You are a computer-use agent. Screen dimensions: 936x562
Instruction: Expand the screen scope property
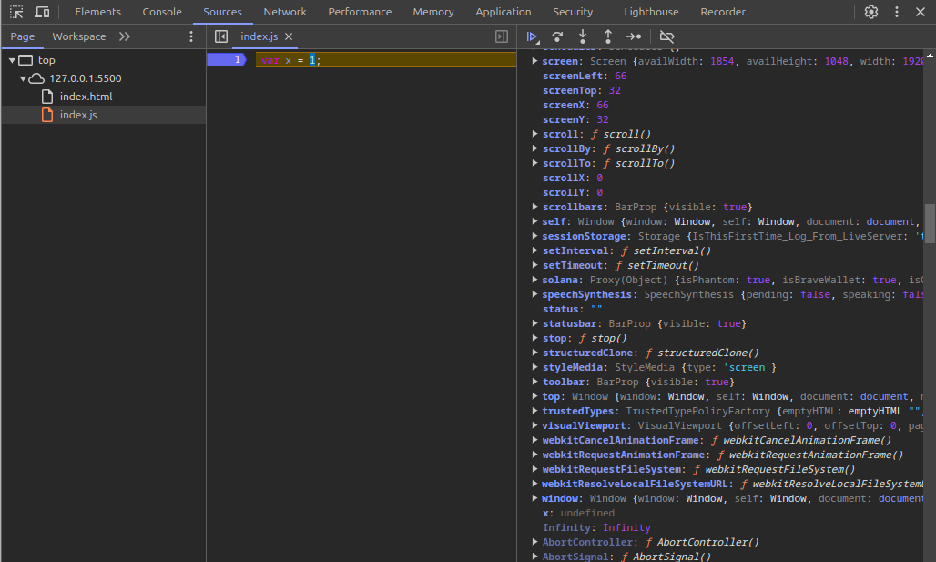(x=534, y=61)
